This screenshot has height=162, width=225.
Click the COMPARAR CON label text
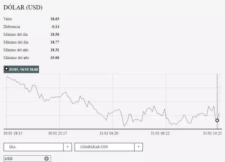(94, 147)
